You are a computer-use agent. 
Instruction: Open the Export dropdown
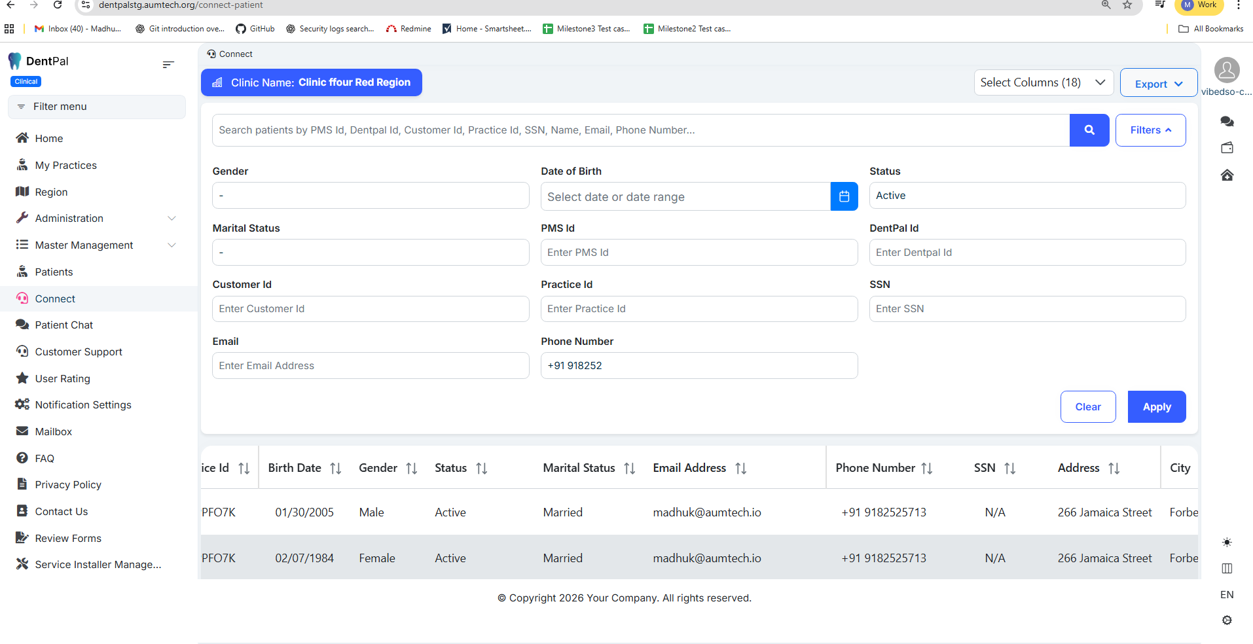click(1158, 84)
